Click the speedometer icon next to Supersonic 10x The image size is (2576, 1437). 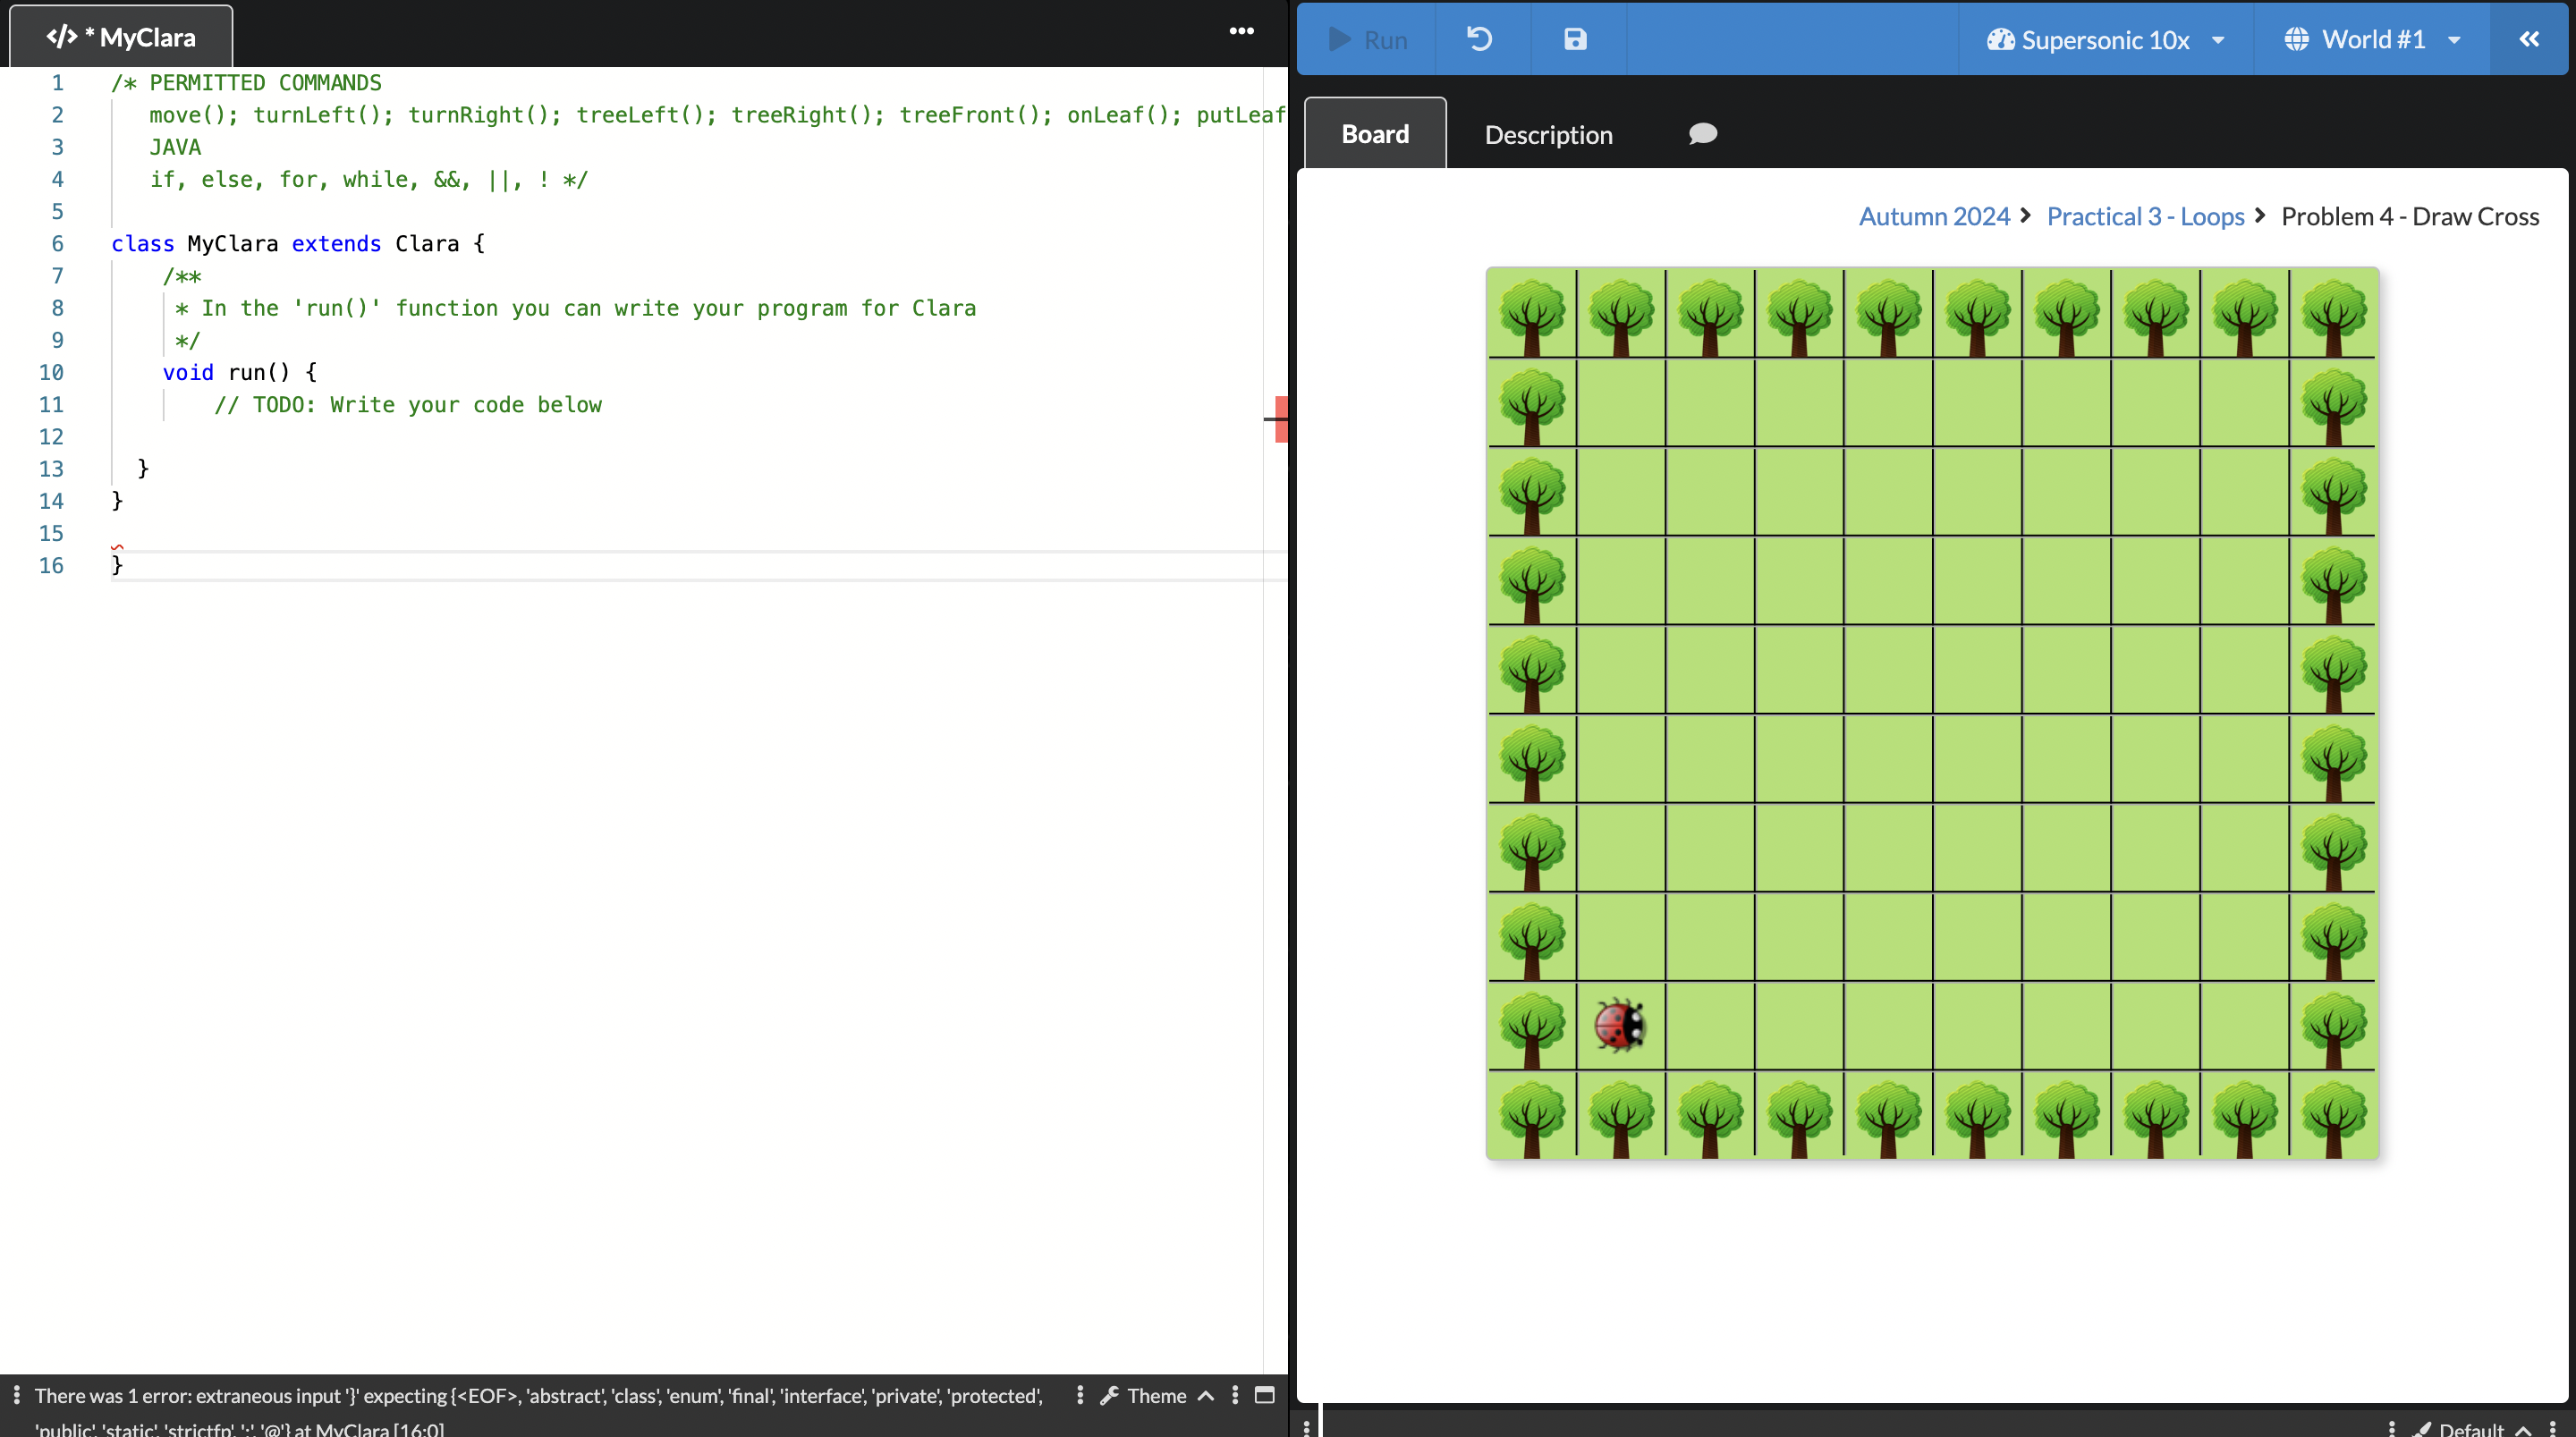point(2000,39)
